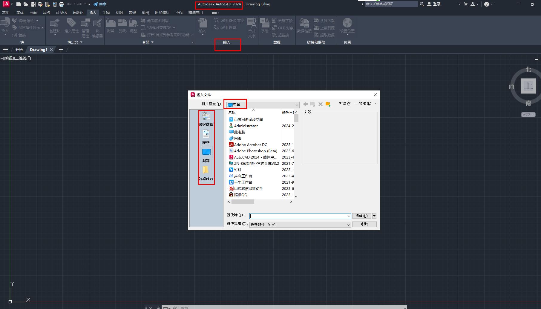This screenshot has width=541, height=309.
Task: Select the Administrator folder in file list
Action: click(243, 126)
